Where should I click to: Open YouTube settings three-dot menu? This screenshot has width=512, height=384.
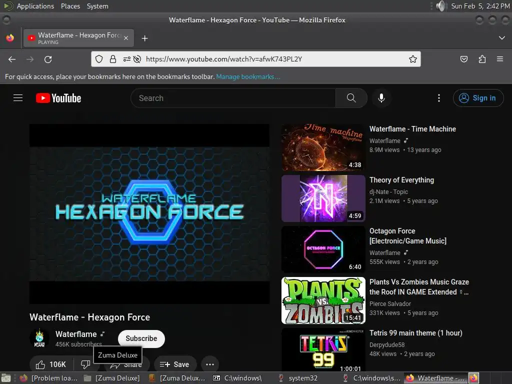(439, 98)
